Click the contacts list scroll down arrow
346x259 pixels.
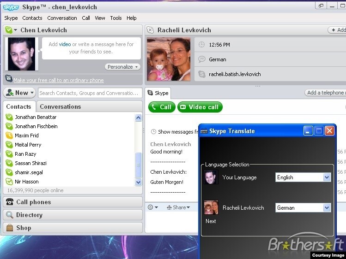click(x=139, y=182)
